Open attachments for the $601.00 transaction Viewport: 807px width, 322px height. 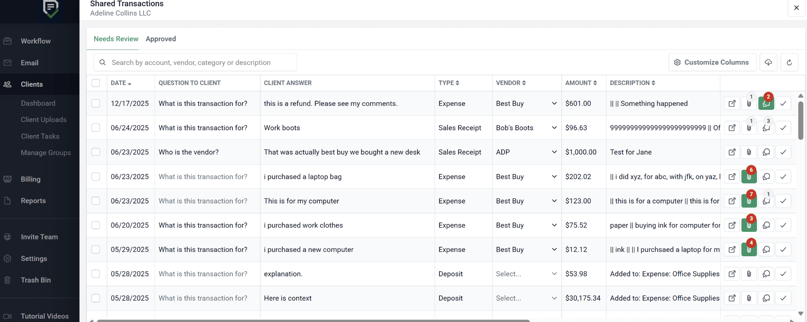tap(749, 104)
